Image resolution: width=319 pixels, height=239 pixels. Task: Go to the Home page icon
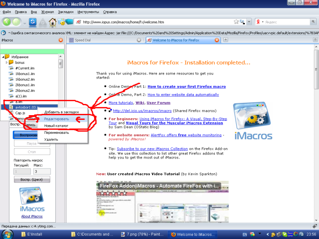pyautogui.click(x=53, y=22)
